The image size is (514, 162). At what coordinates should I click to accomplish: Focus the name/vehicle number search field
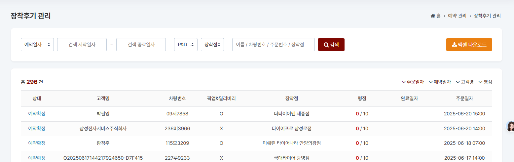[273, 45]
